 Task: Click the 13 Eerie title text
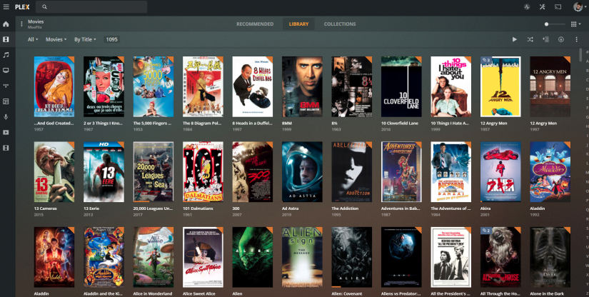tap(92, 208)
